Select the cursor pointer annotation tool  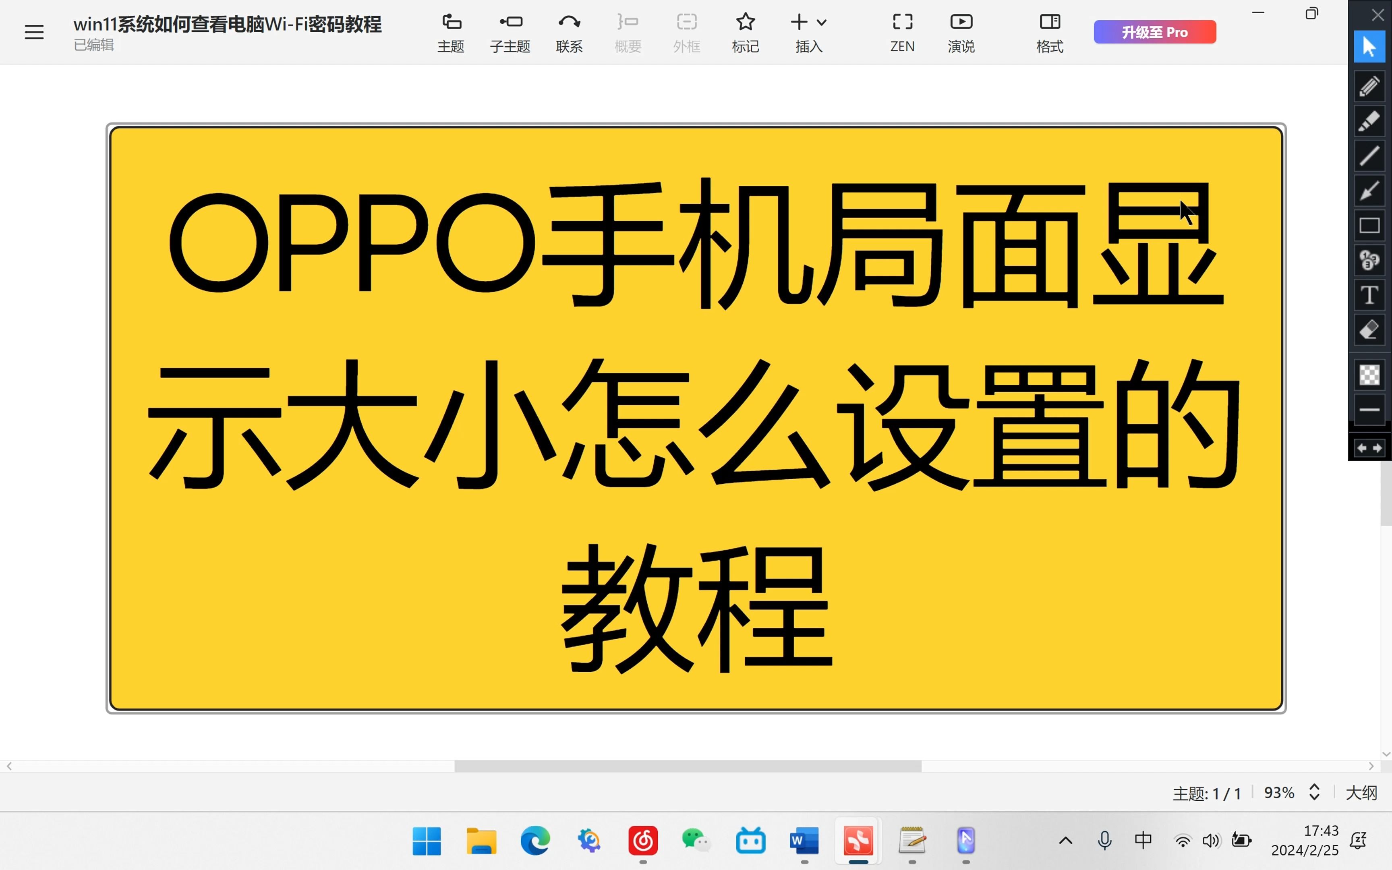[1369, 47]
